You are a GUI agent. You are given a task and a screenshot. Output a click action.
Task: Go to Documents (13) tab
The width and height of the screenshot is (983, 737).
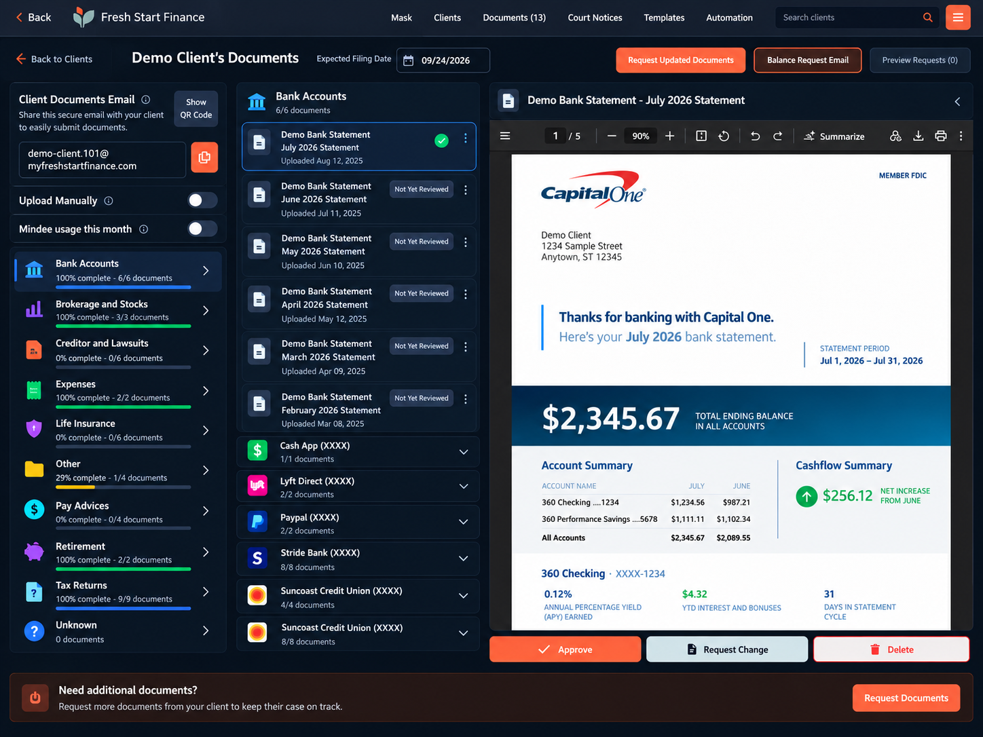click(514, 18)
